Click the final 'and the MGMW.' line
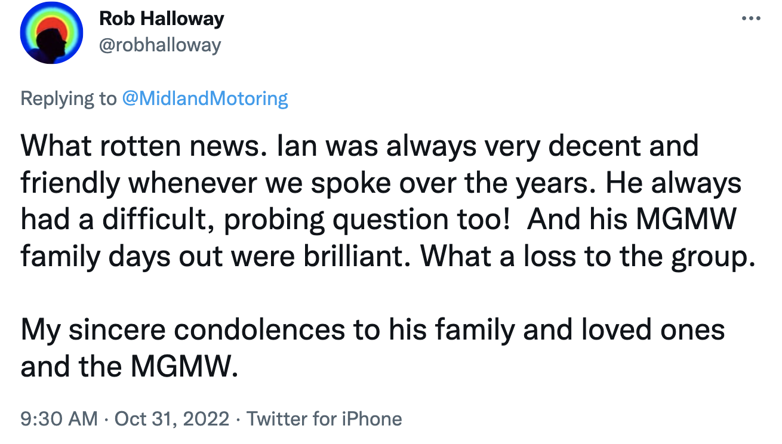The height and width of the screenshot is (444, 782). pyautogui.click(x=130, y=367)
